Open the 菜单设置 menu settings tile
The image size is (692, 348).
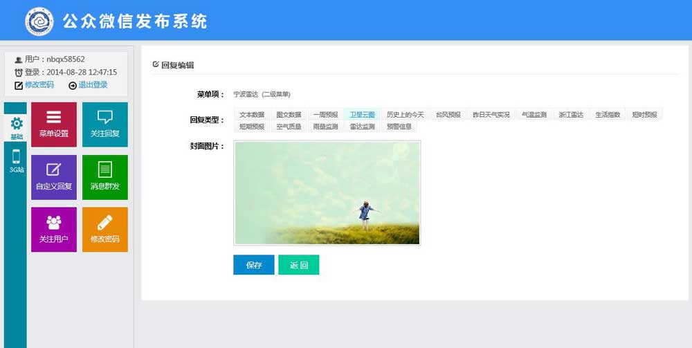(53, 125)
